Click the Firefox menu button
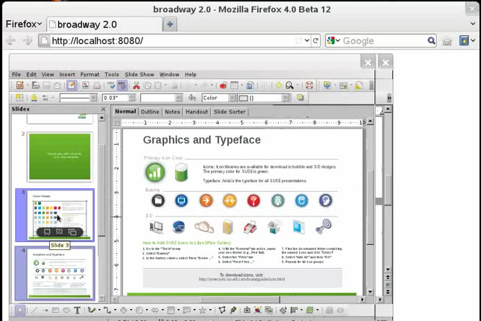 point(24,24)
